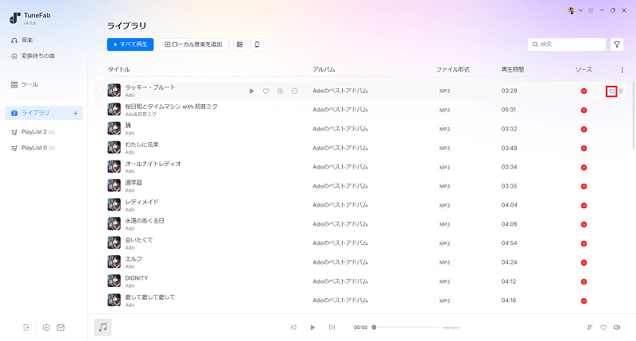This screenshot has height=341, width=636.
Task: Favorite ラッキー・ブルート with heart icon
Action: (266, 91)
